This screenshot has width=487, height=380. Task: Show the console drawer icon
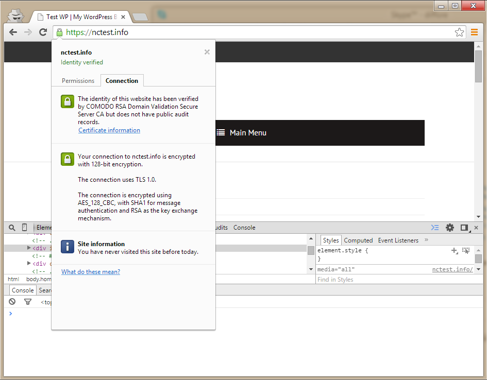(435, 228)
